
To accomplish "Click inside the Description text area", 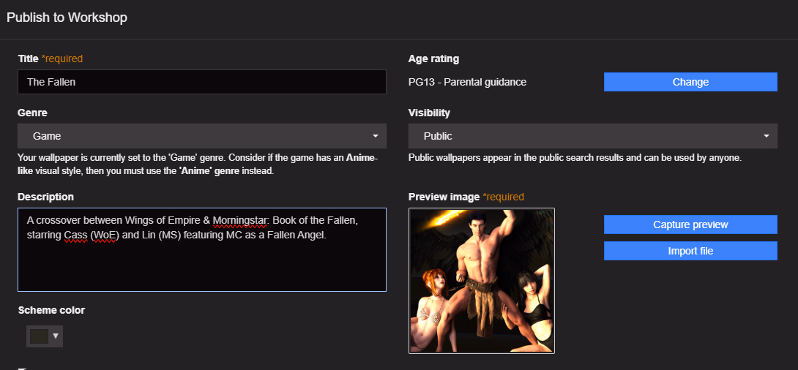I will pyautogui.click(x=201, y=263).
